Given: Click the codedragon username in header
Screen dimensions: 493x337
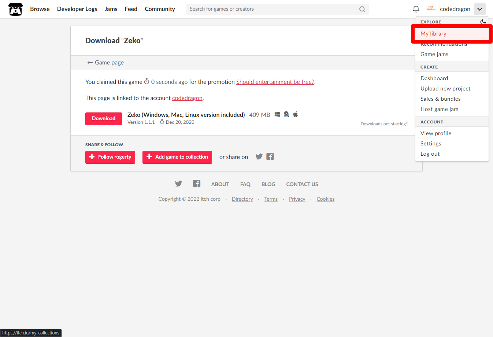Looking at the screenshot, I should 455,9.
